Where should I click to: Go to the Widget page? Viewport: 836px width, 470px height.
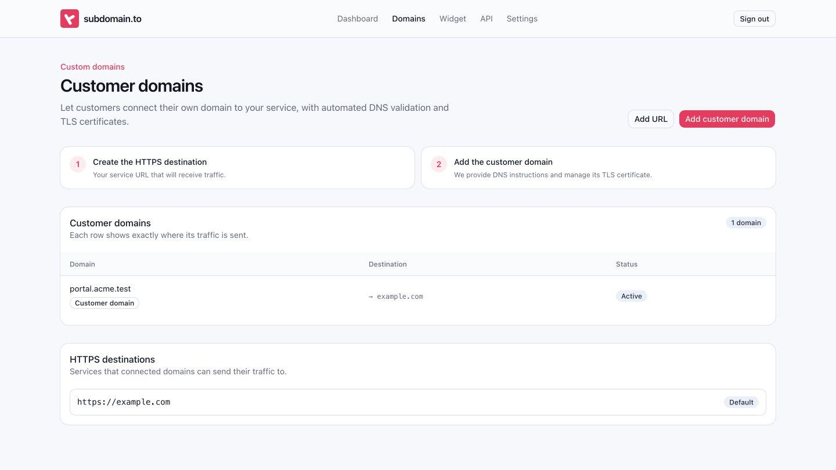coord(453,19)
